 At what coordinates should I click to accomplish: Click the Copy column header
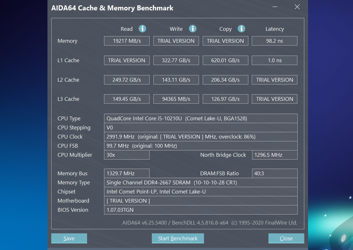pyautogui.click(x=225, y=29)
